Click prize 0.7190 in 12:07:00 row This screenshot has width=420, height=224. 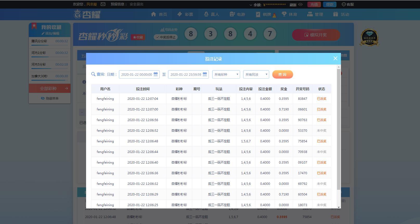[x=284, y=109]
